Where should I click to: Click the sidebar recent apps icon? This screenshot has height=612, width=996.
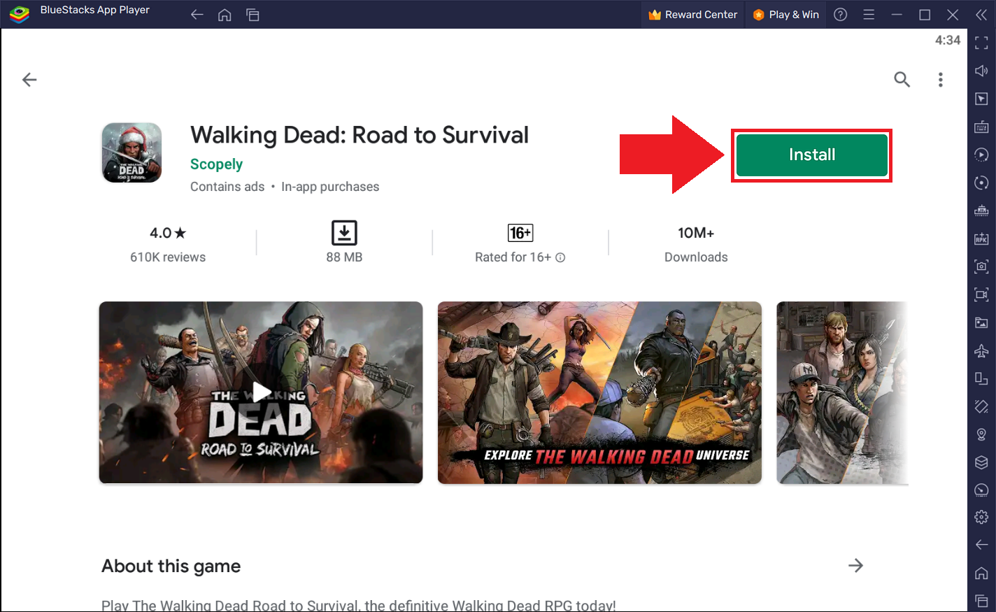tap(981, 601)
